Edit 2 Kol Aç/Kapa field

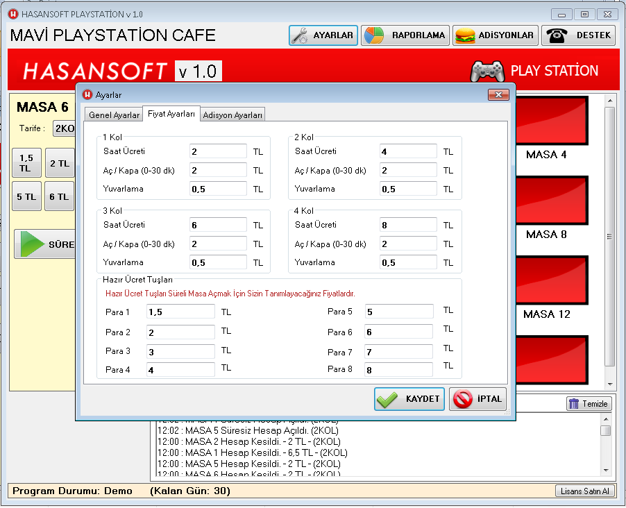click(408, 170)
